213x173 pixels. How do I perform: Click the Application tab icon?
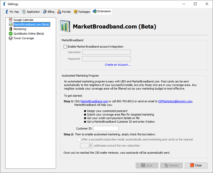coord(24,12)
